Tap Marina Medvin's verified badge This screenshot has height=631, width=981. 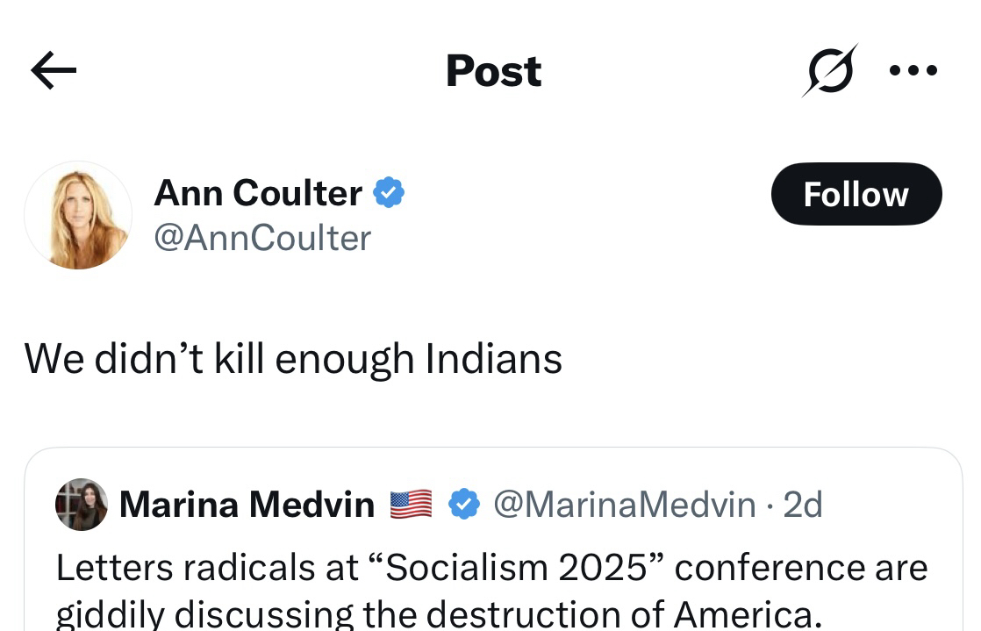464,505
